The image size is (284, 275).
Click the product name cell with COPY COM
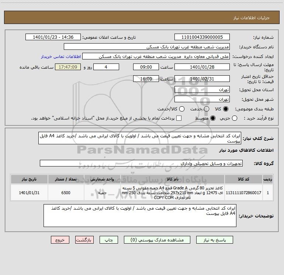173,193
